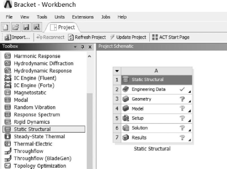Click the Engineering Data check mark status

pyautogui.click(x=182, y=89)
